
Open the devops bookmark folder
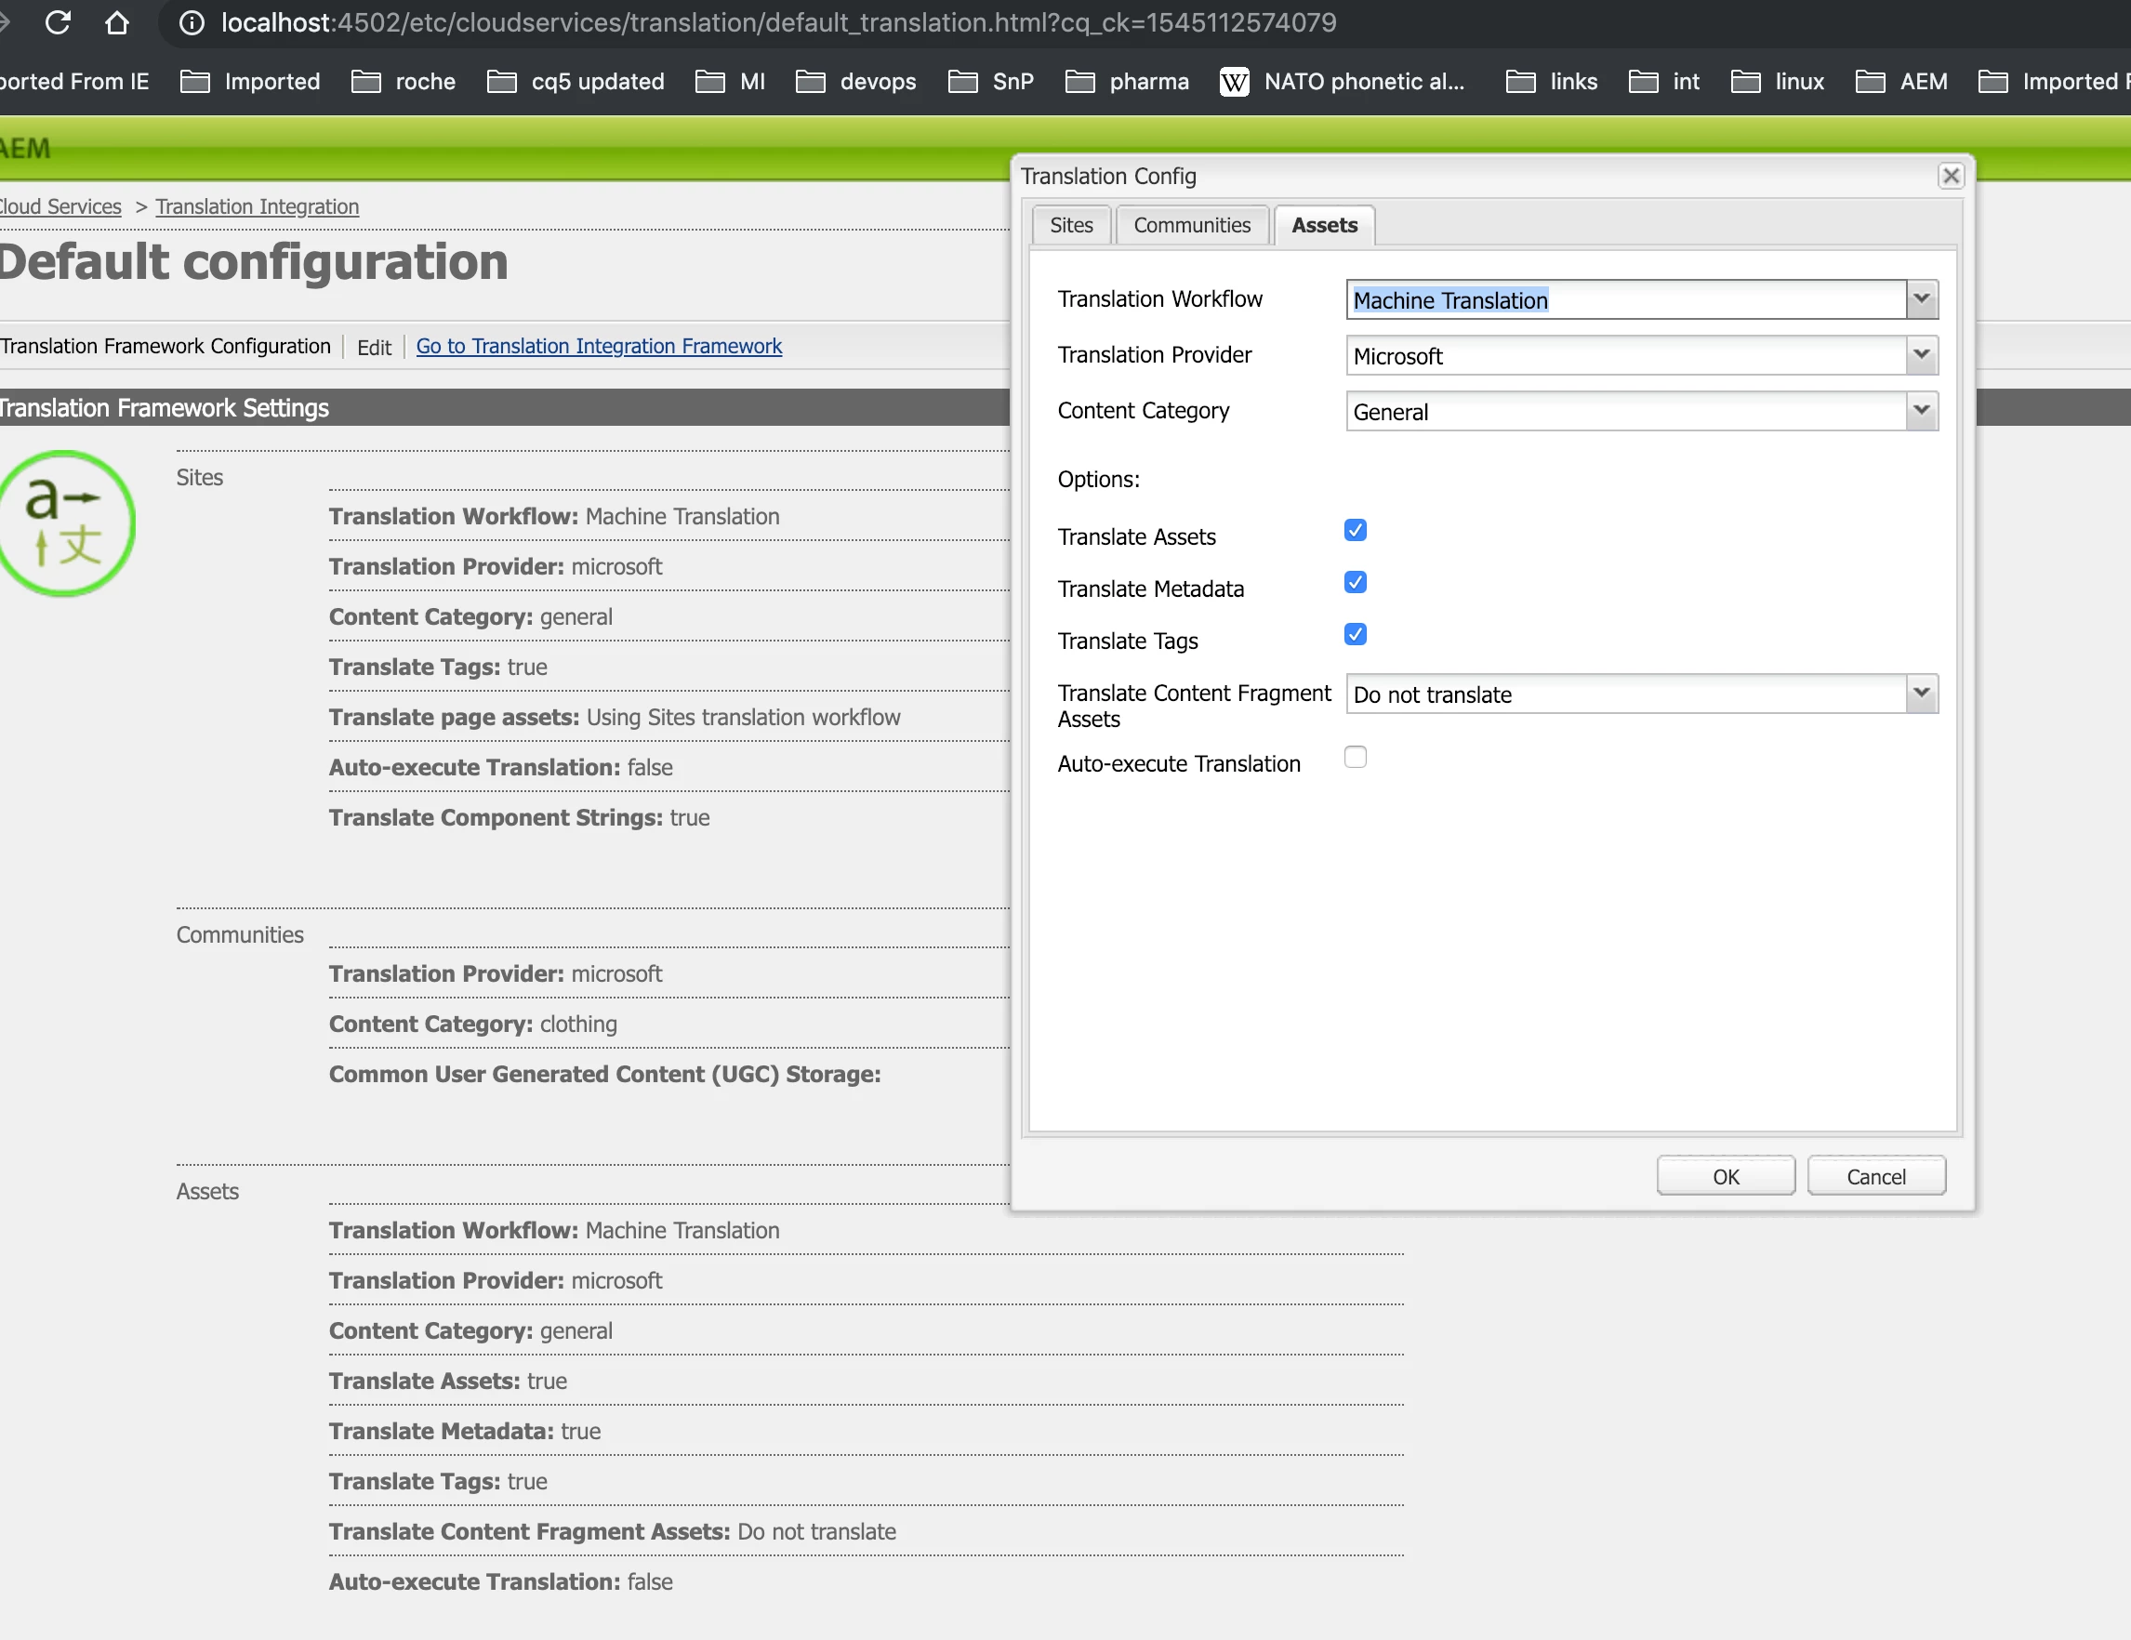tap(855, 82)
